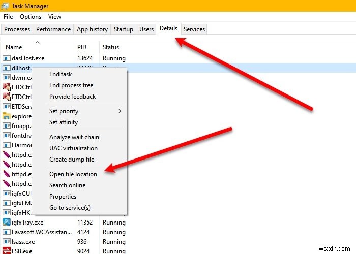The image size is (356, 254).
Task: Click the dasHost.exe process icon
Action: [x=7, y=58]
